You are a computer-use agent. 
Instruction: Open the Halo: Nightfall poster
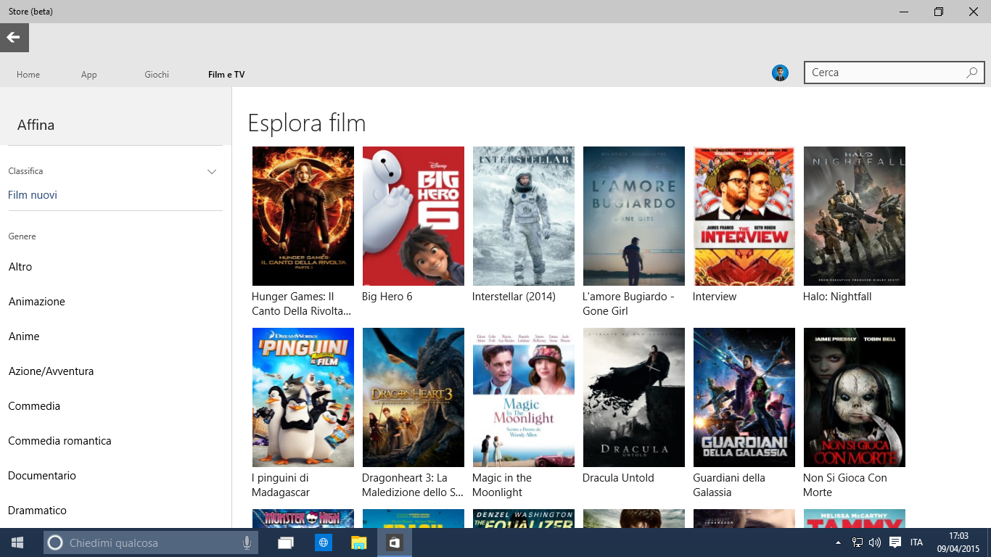tap(855, 216)
